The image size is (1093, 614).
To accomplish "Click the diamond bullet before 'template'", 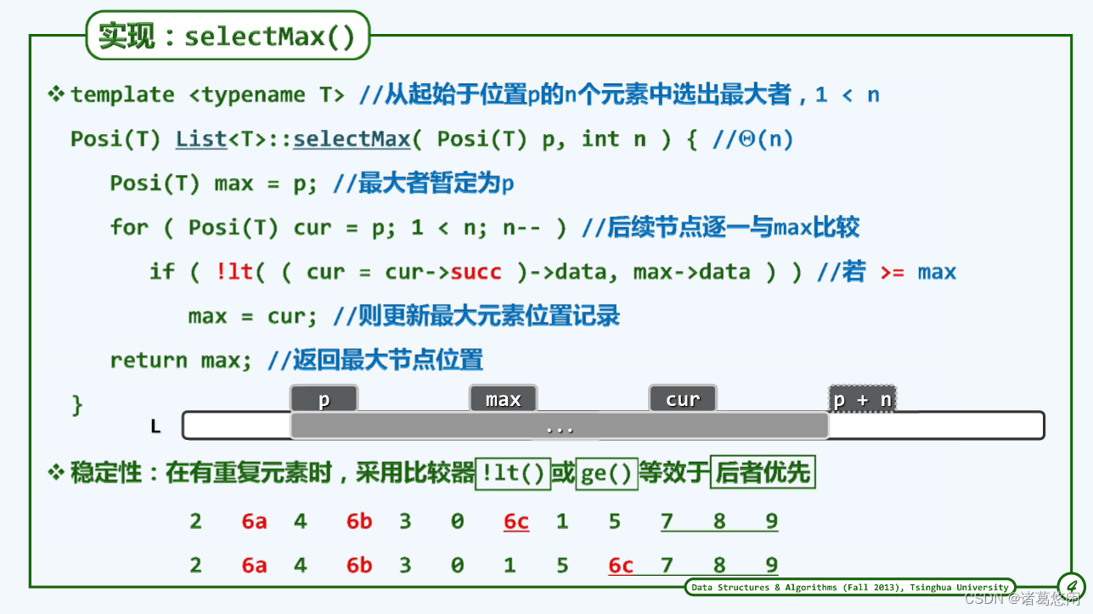I will pos(56,93).
